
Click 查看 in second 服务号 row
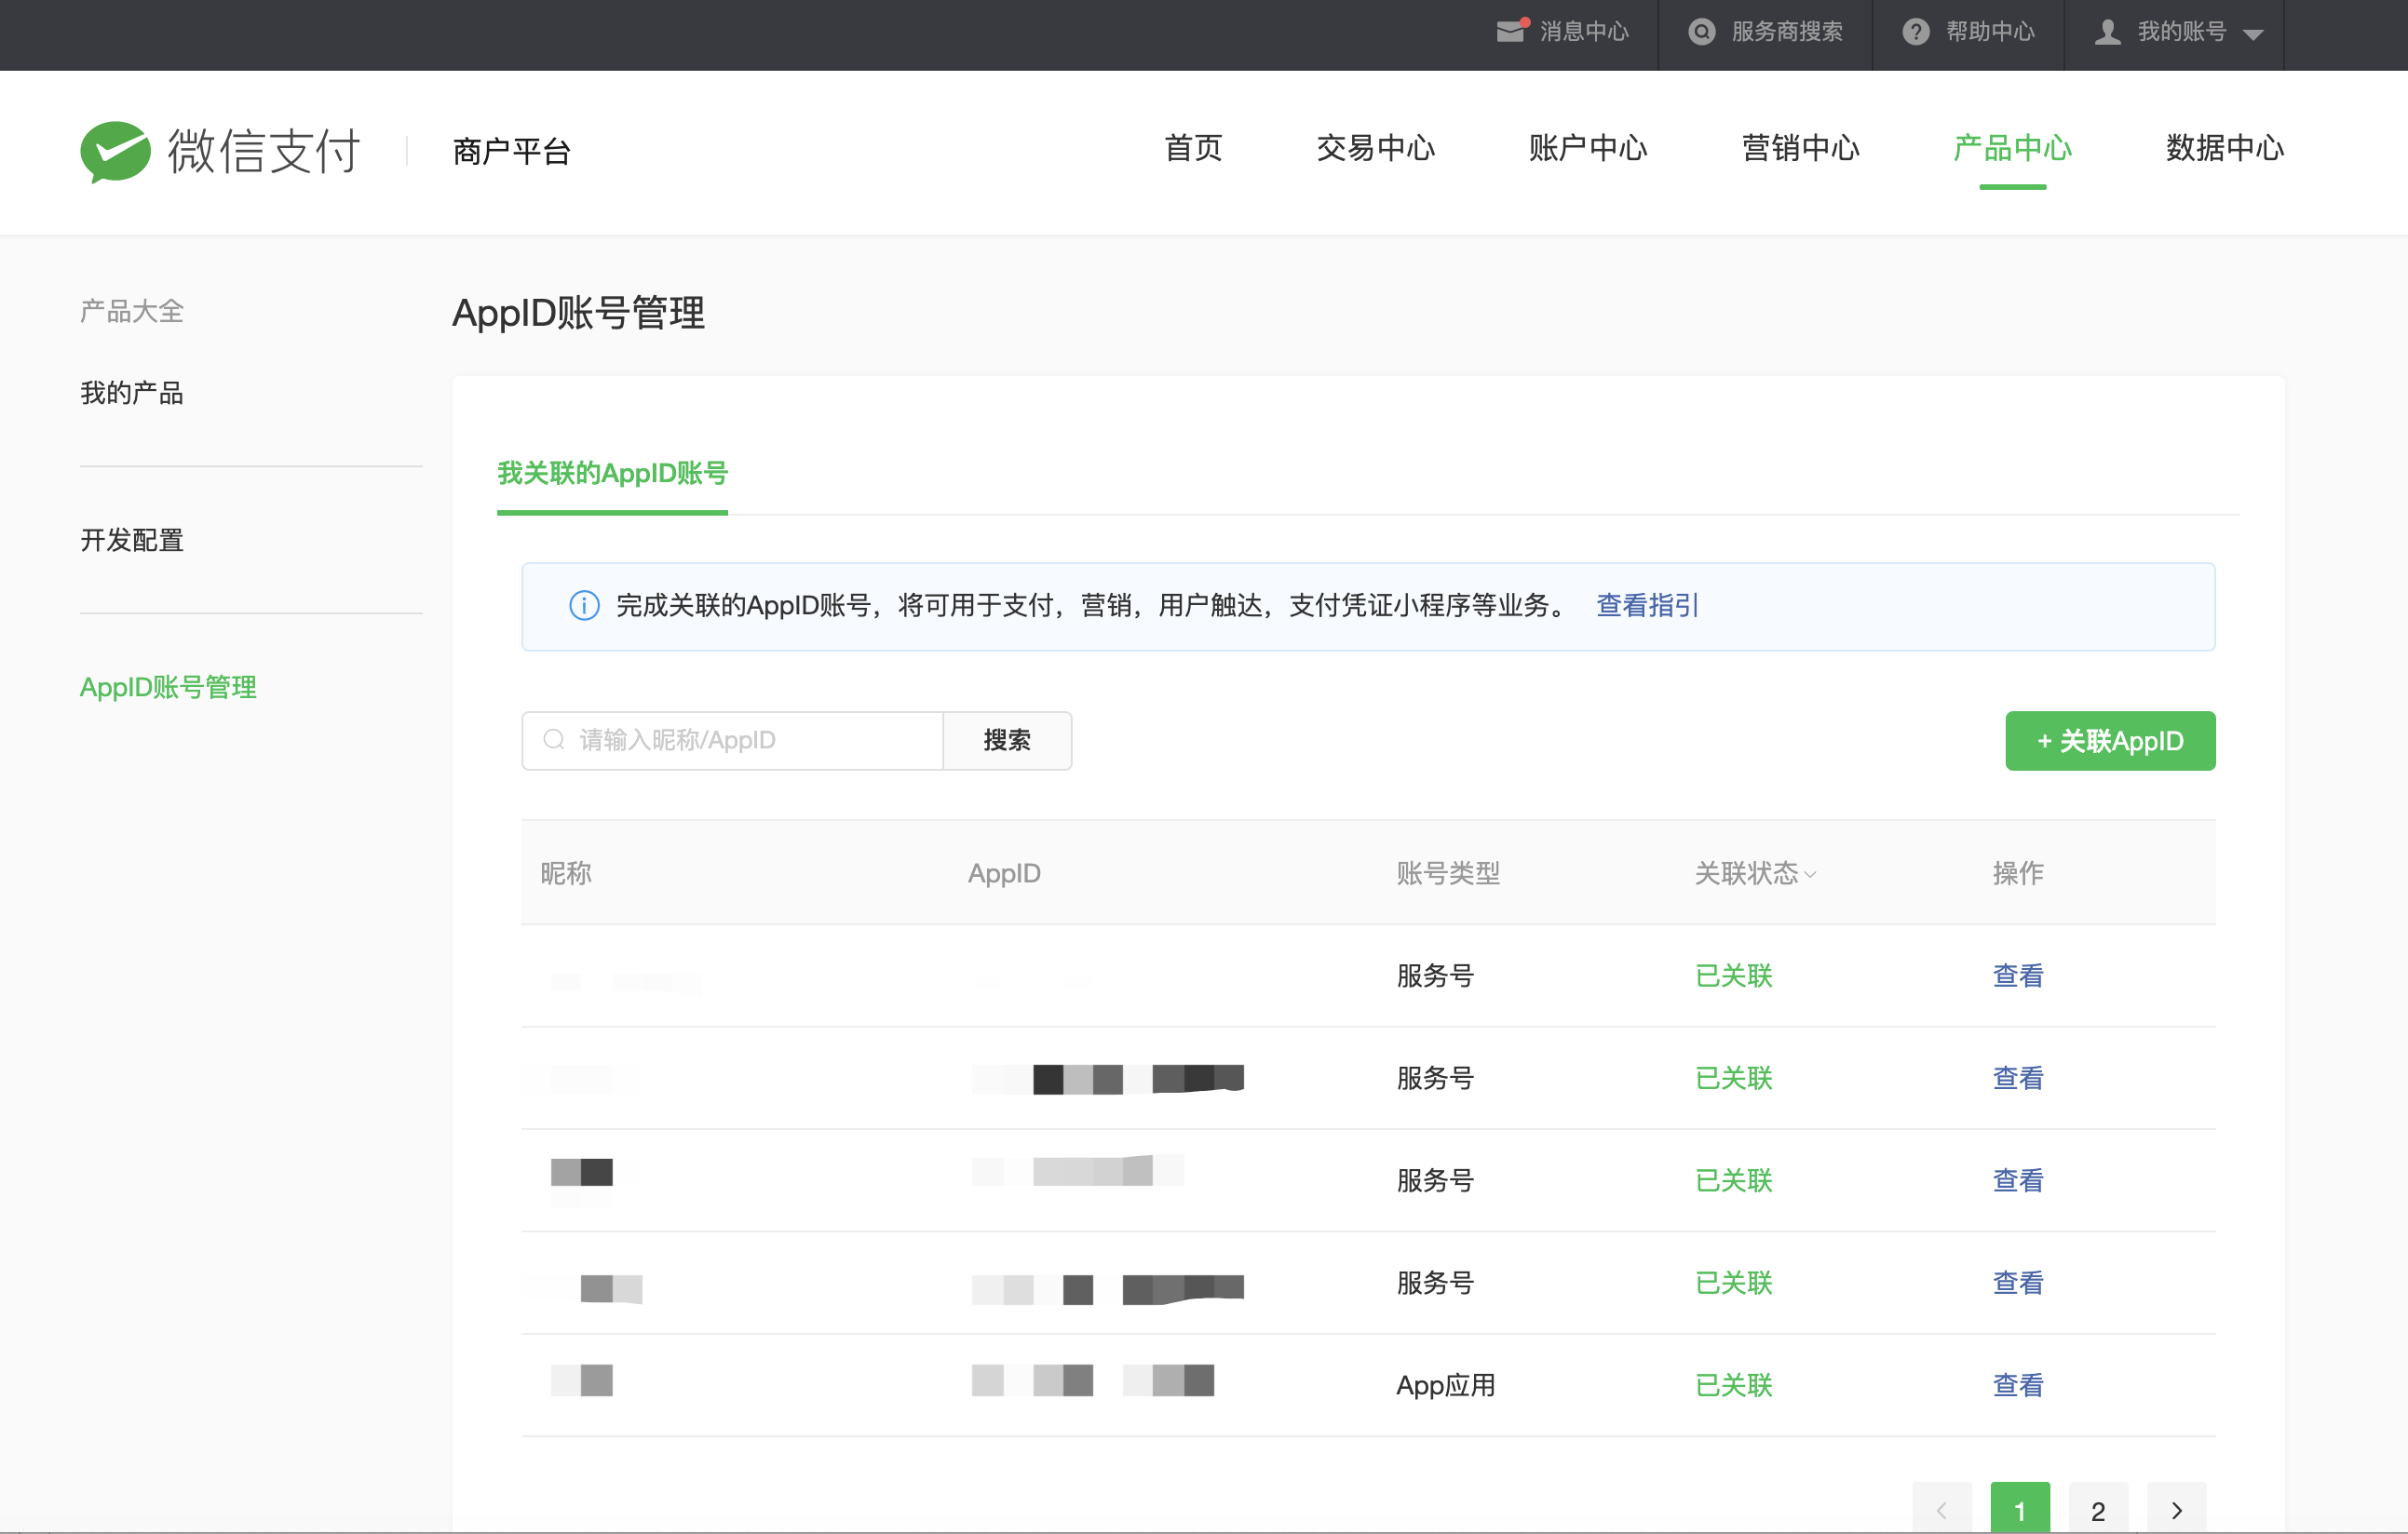click(x=2018, y=1078)
